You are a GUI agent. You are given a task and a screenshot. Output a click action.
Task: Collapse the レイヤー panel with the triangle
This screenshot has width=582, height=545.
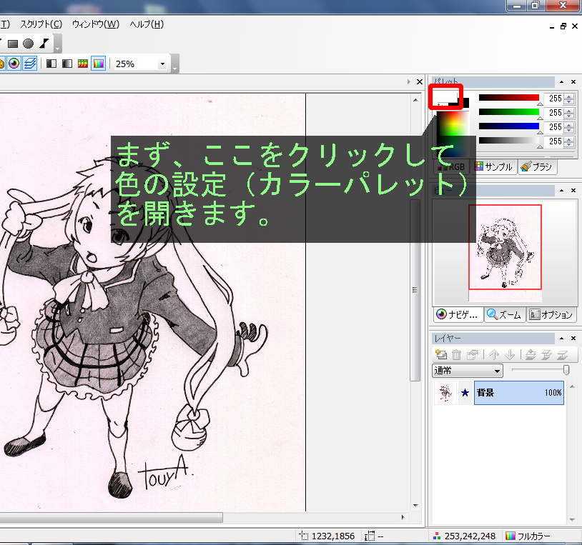561,339
